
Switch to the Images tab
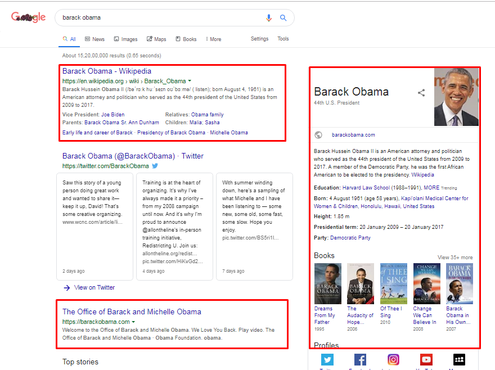[125, 39]
